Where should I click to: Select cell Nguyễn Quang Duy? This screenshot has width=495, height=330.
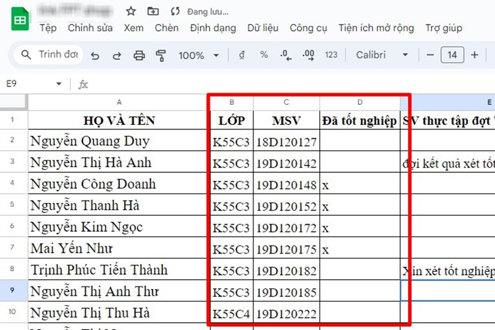[119, 140]
